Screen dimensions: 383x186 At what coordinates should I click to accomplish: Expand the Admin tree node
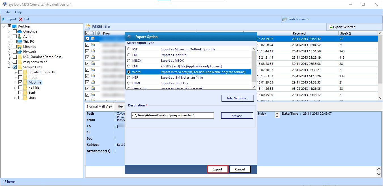point(9,37)
